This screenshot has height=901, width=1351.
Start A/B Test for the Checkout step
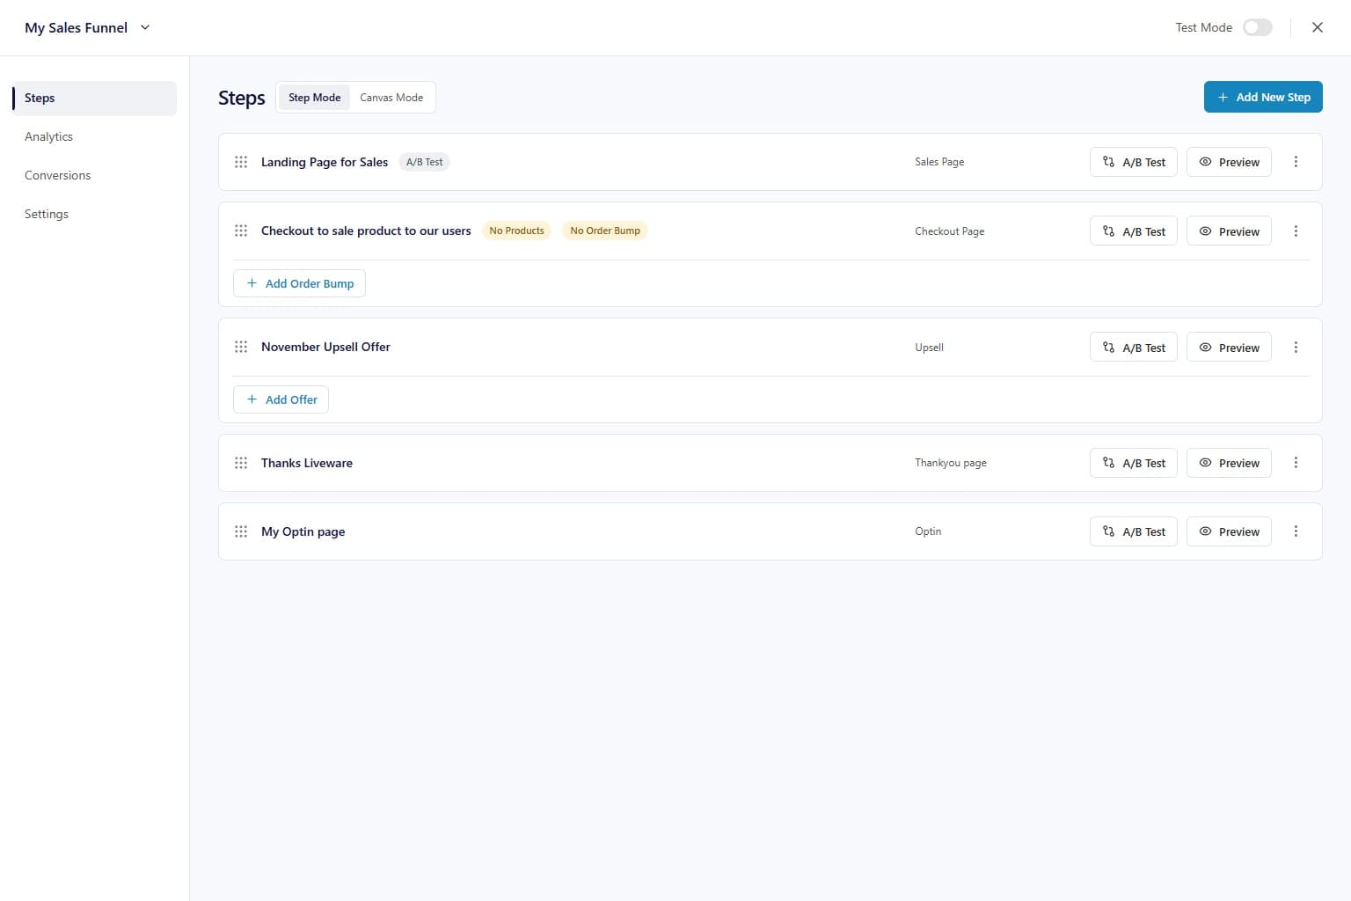1134,231
